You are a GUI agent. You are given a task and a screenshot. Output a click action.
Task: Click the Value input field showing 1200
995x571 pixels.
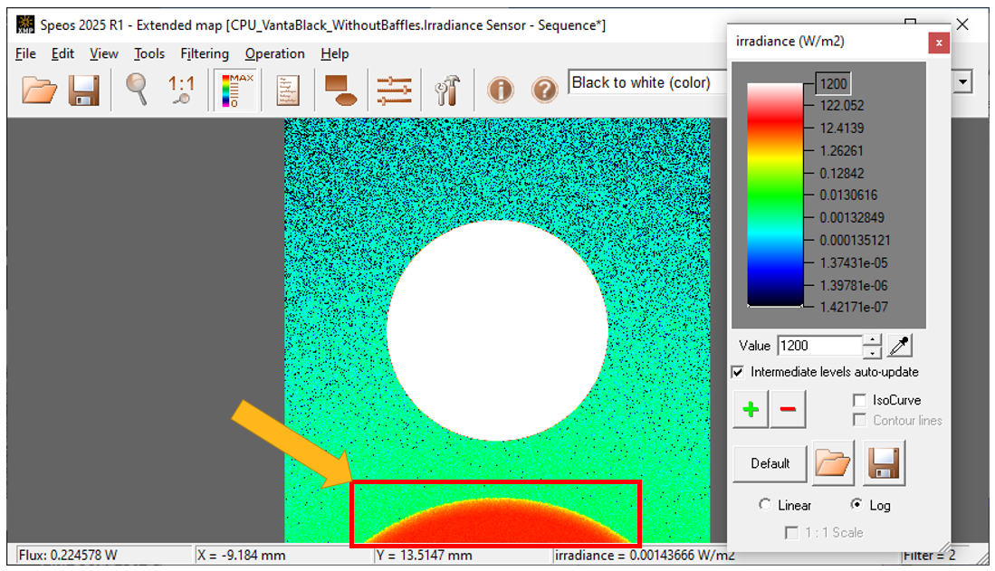(820, 346)
